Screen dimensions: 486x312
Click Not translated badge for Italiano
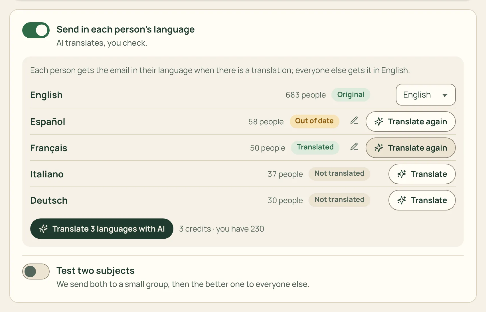coord(339,174)
